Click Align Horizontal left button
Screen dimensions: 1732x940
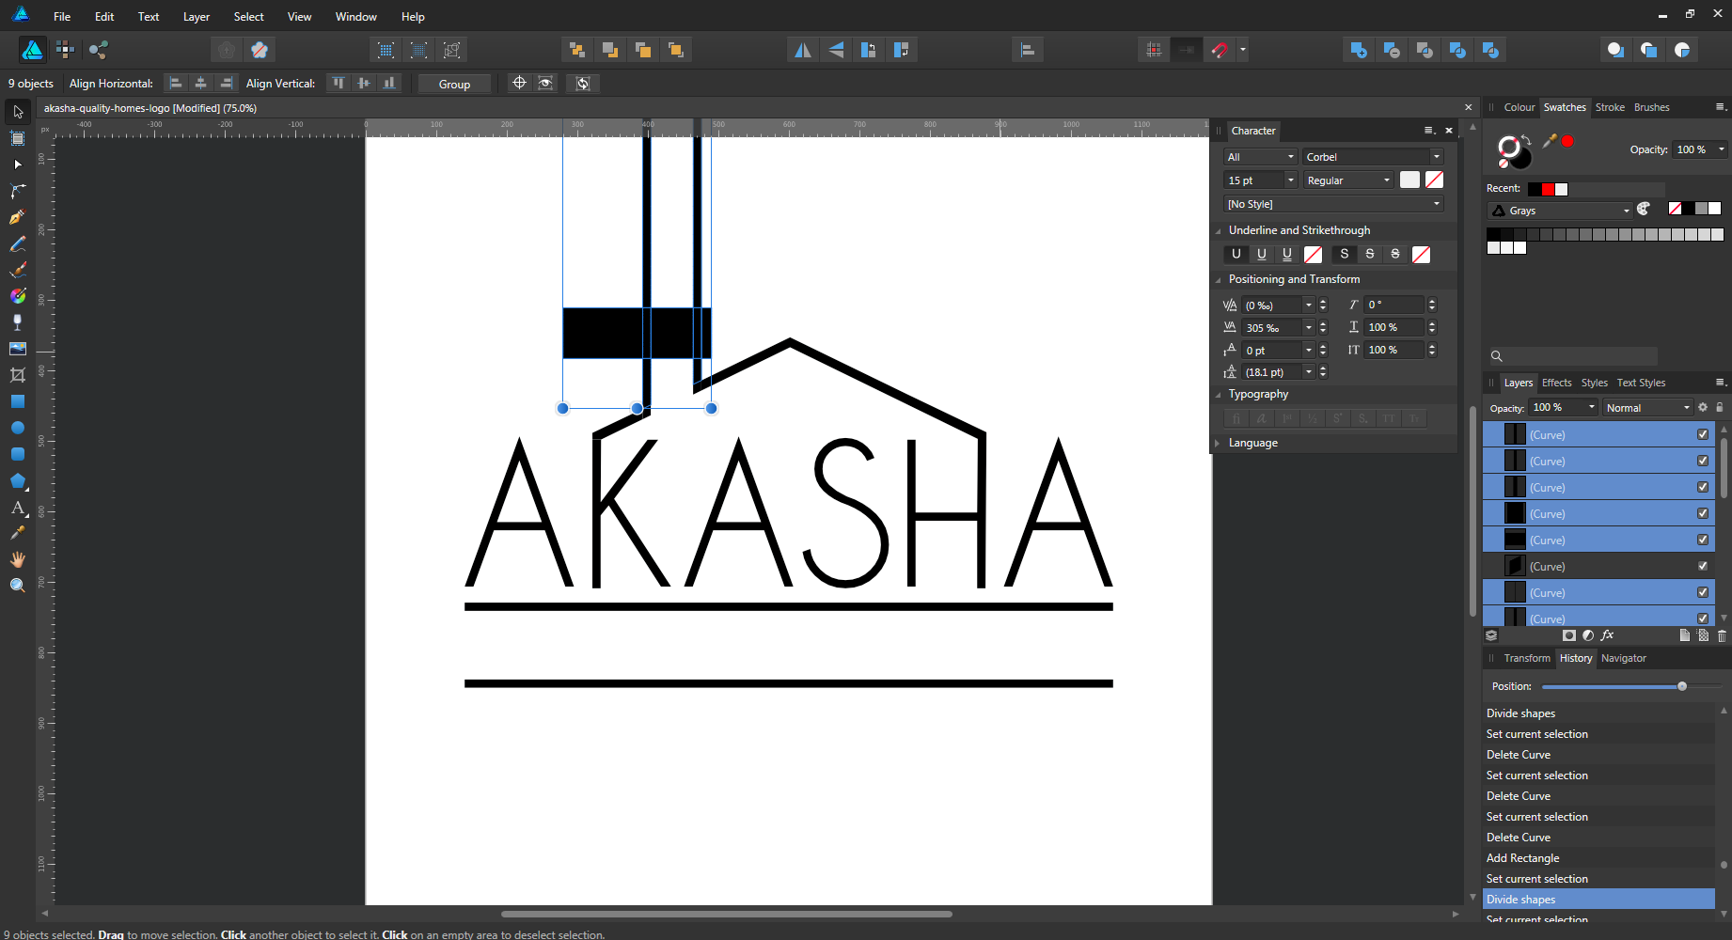pyautogui.click(x=176, y=84)
